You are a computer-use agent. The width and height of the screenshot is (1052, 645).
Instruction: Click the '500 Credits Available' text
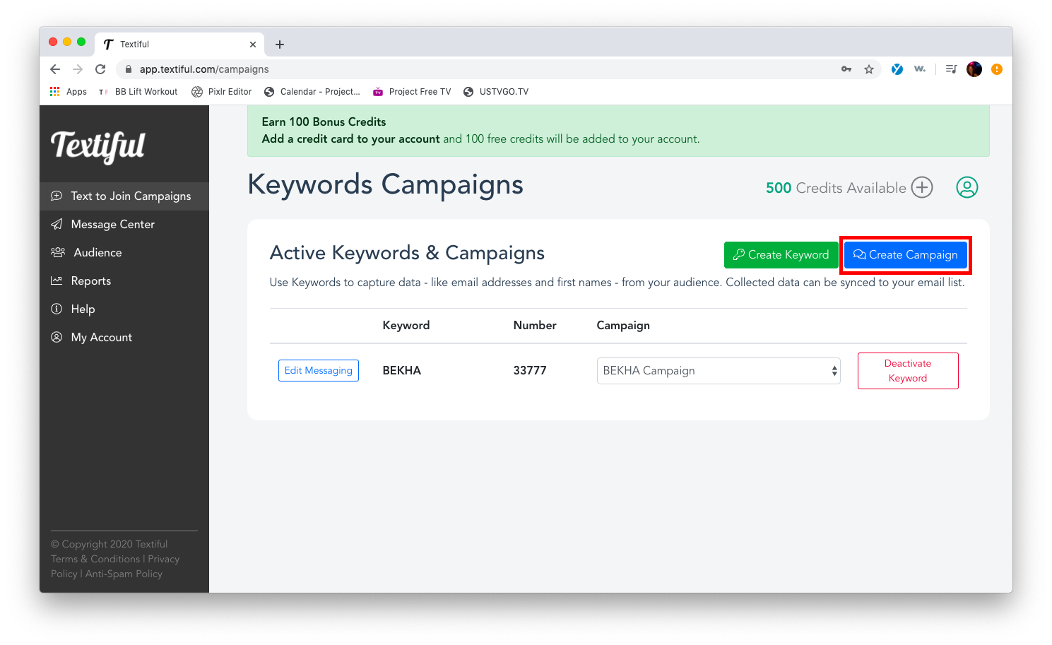[x=836, y=188]
